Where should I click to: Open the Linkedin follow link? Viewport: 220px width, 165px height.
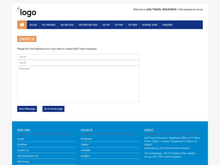[86, 150]
